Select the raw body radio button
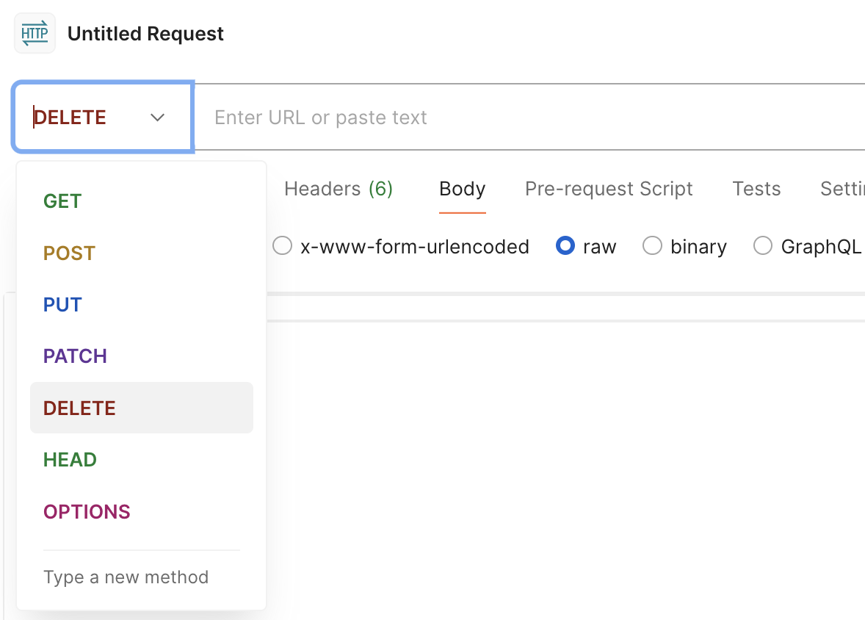This screenshot has width=865, height=620. (565, 246)
